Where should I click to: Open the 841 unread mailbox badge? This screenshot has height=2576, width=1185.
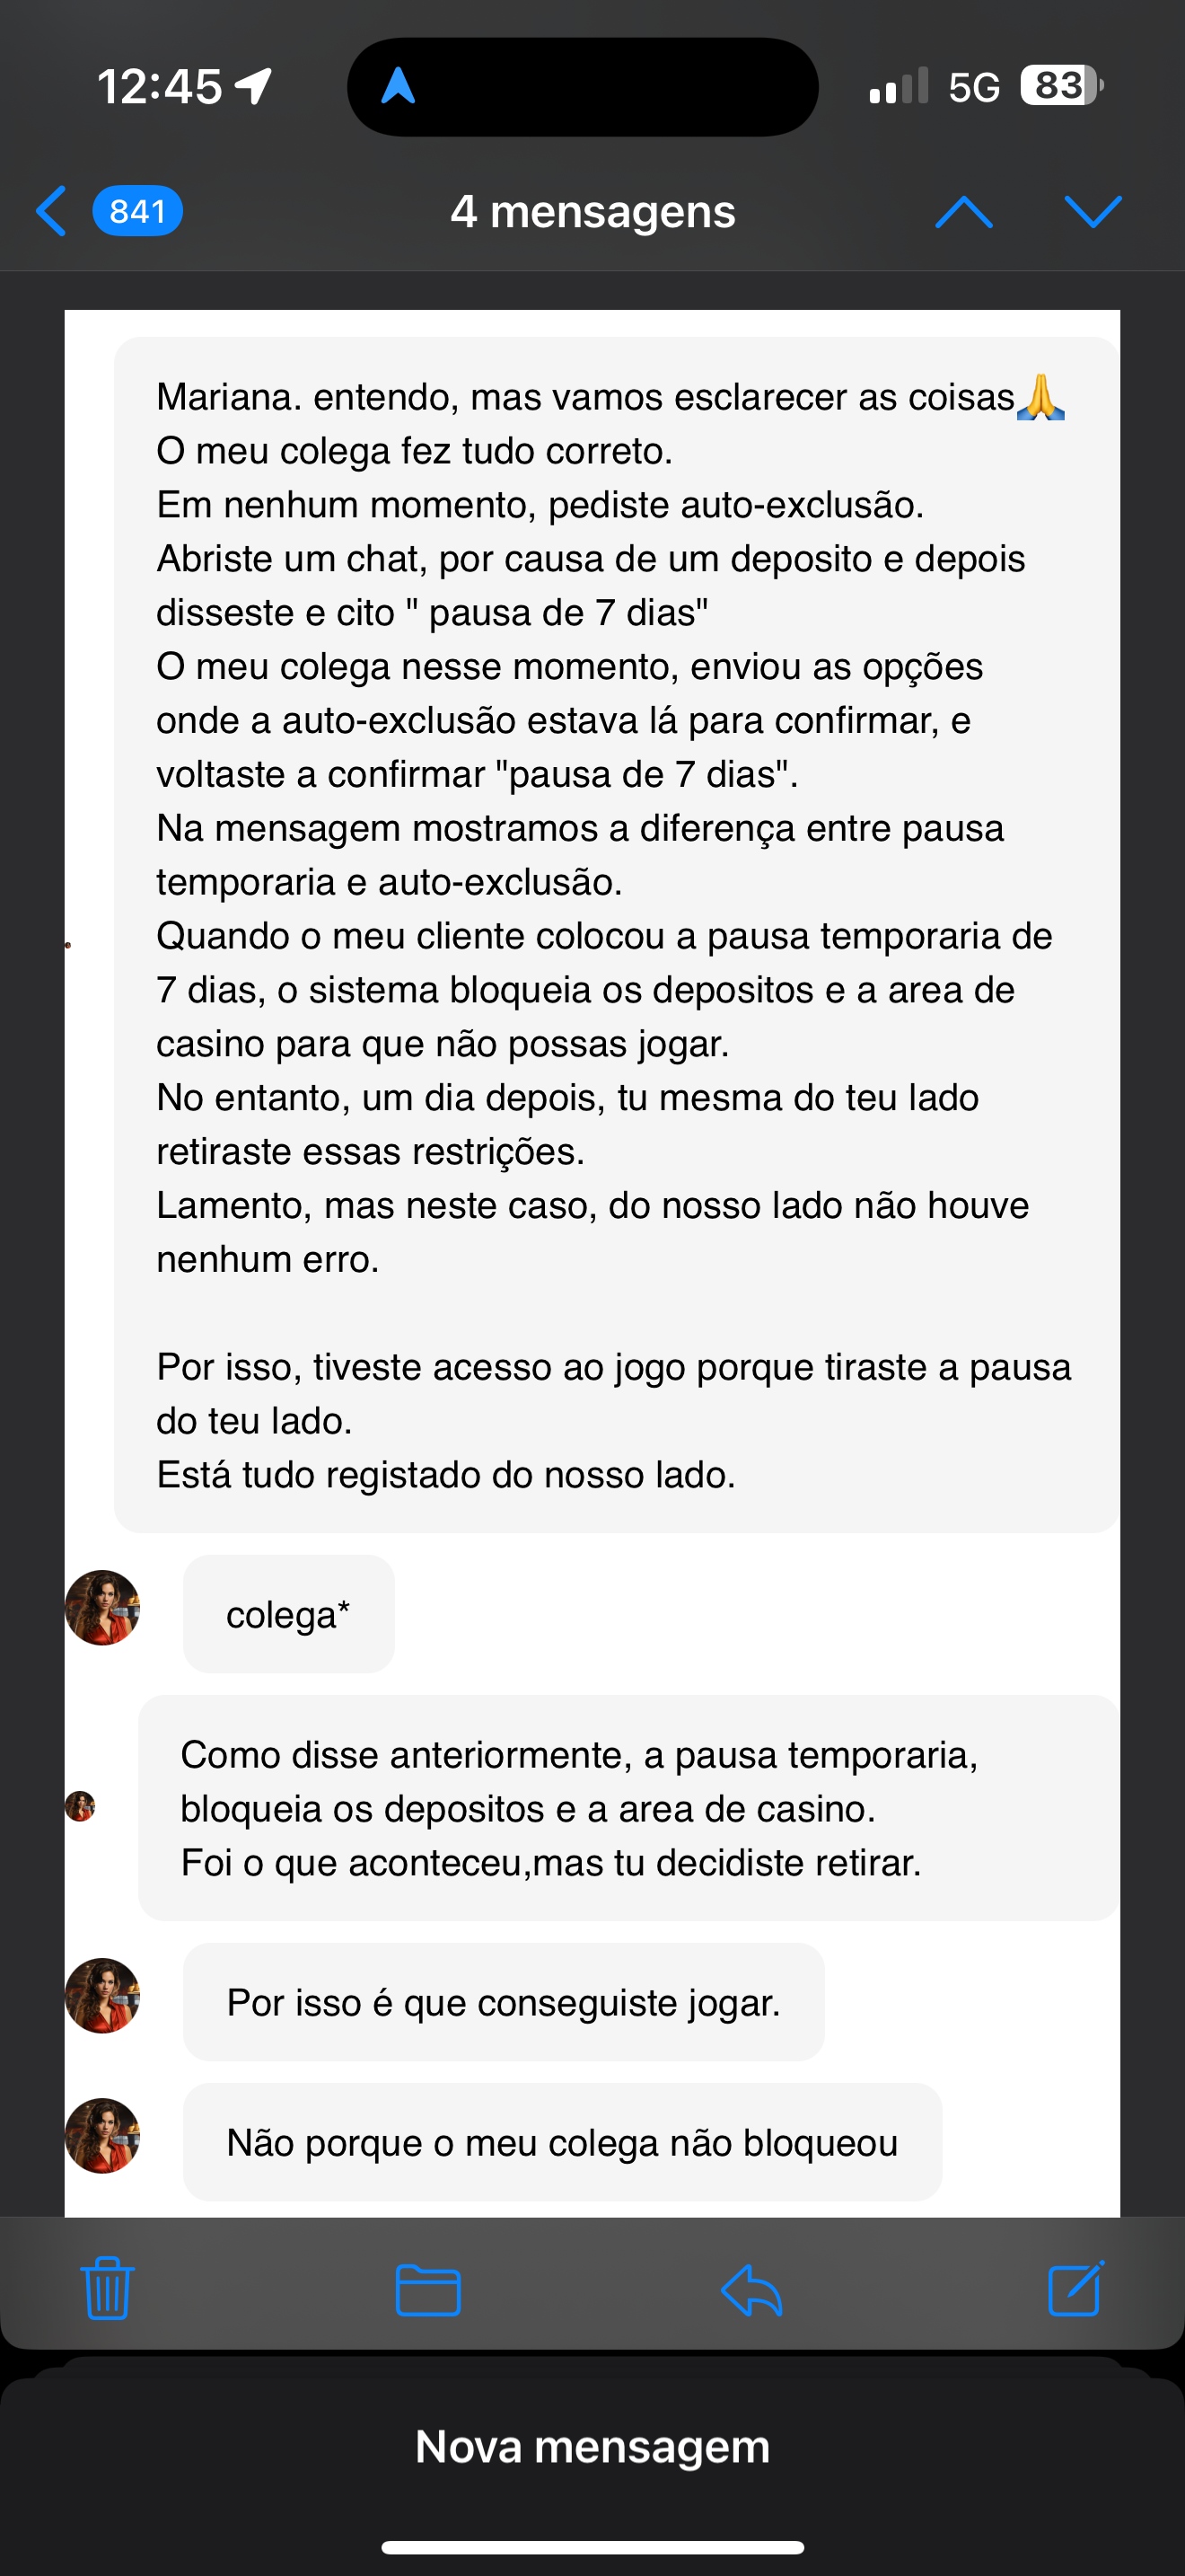coord(138,211)
